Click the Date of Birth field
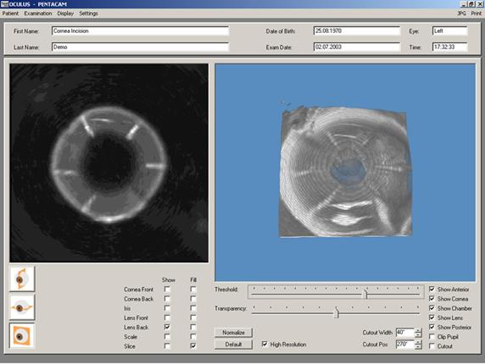 click(x=357, y=30)
